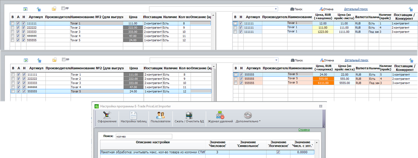The height and width of the screenshot is (158, 418).
Task: Click the sort icon above 555555 results table
Action: click(x=411, y=61)
